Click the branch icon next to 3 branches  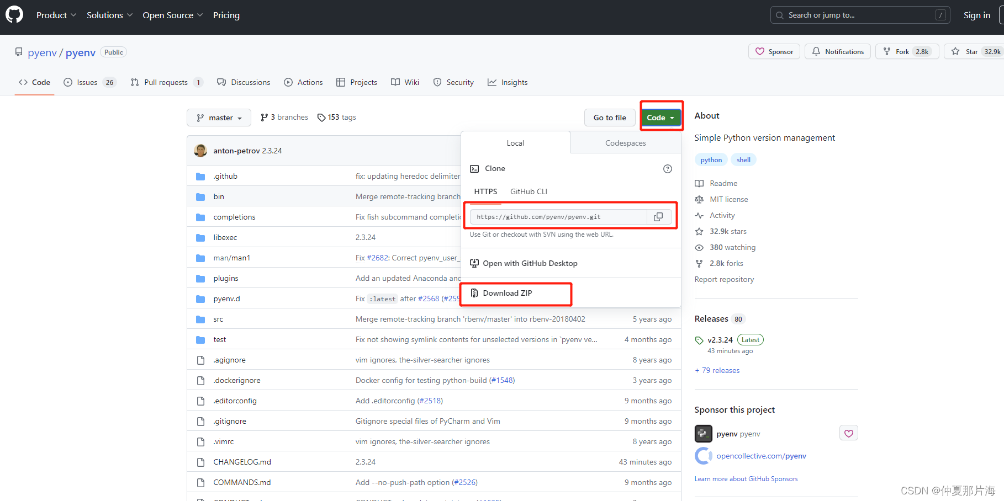(x=265, y=118)
